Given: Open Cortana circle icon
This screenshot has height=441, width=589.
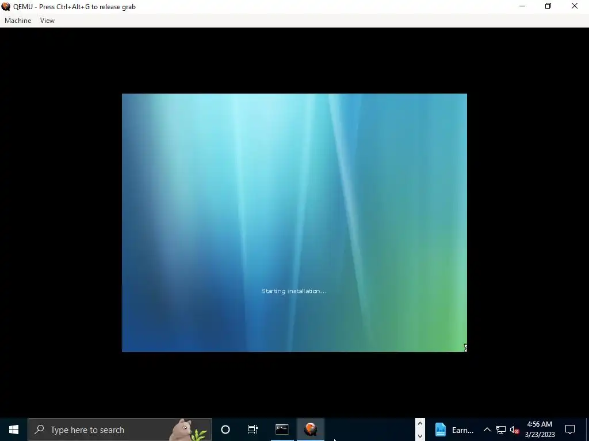Looking at the screenshot, I should pyautogui.click(x=225, y=430).
